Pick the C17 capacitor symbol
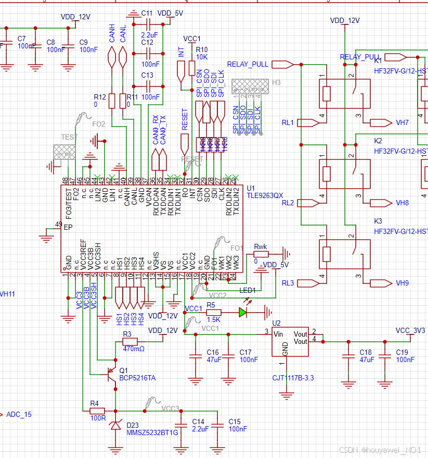428x458 pixels. pyautogui.click(x=228, y=356)
